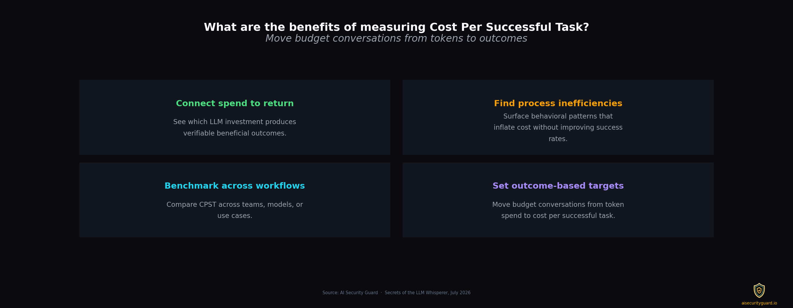The width and height of the screenshot is (793, 308).
Task: Select the Connect spend to return heading
Action: (x=235, y=104)
